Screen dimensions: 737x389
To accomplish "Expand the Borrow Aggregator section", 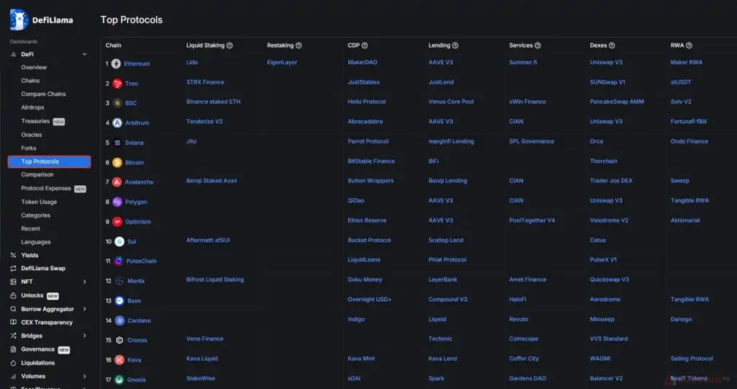I will click(x=85, y=309).
